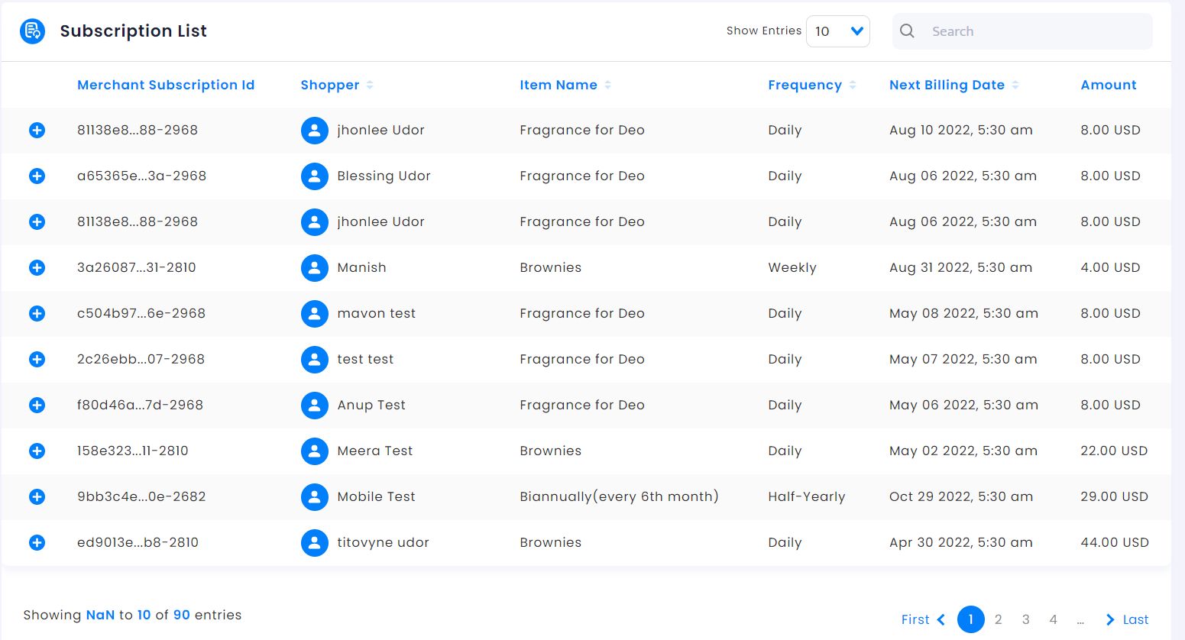Click the First page link
Screen dimensions: 1185x640
[915, 619]
